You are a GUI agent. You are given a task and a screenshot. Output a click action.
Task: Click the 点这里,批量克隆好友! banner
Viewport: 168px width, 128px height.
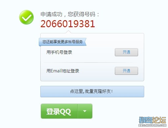tap(92, 91)
